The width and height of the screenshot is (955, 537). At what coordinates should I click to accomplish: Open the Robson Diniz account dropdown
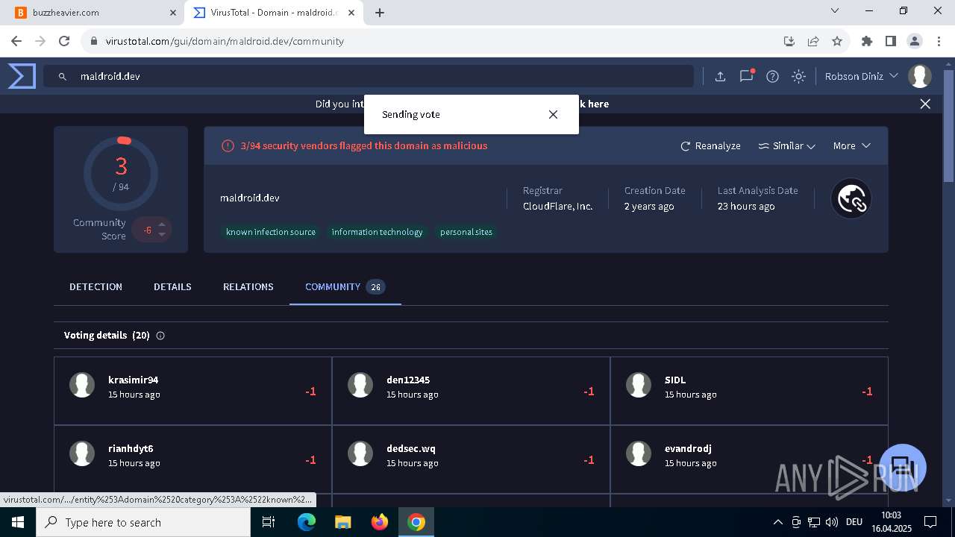tap(861, 76)
